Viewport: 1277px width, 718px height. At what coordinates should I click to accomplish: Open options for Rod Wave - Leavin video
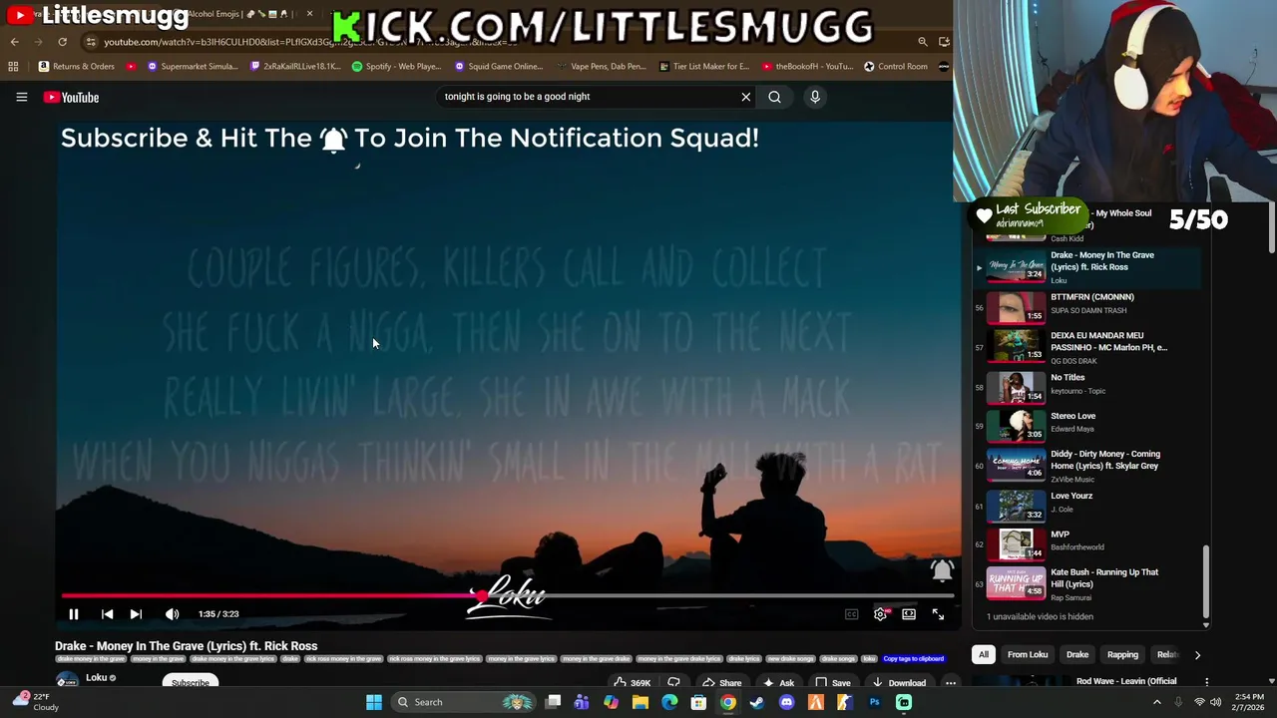pyautogui.click(x=1206, y=682)
